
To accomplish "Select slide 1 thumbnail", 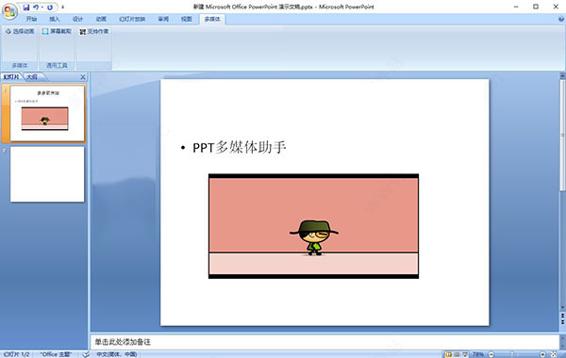I will coord(47,113).
